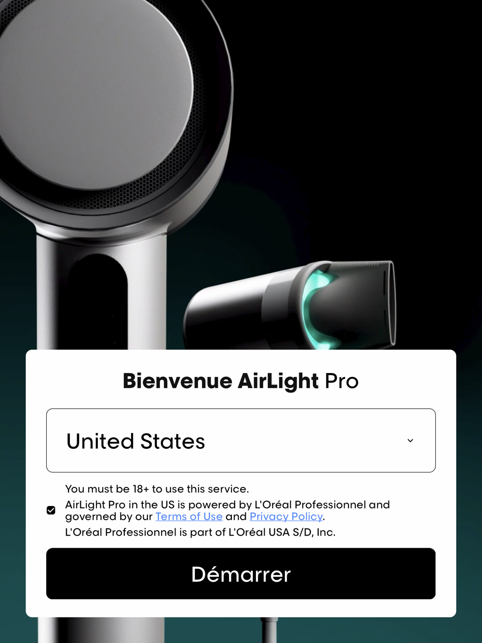Open the Privacy Policy link
The image size is (482, 643).
(286, 516)
